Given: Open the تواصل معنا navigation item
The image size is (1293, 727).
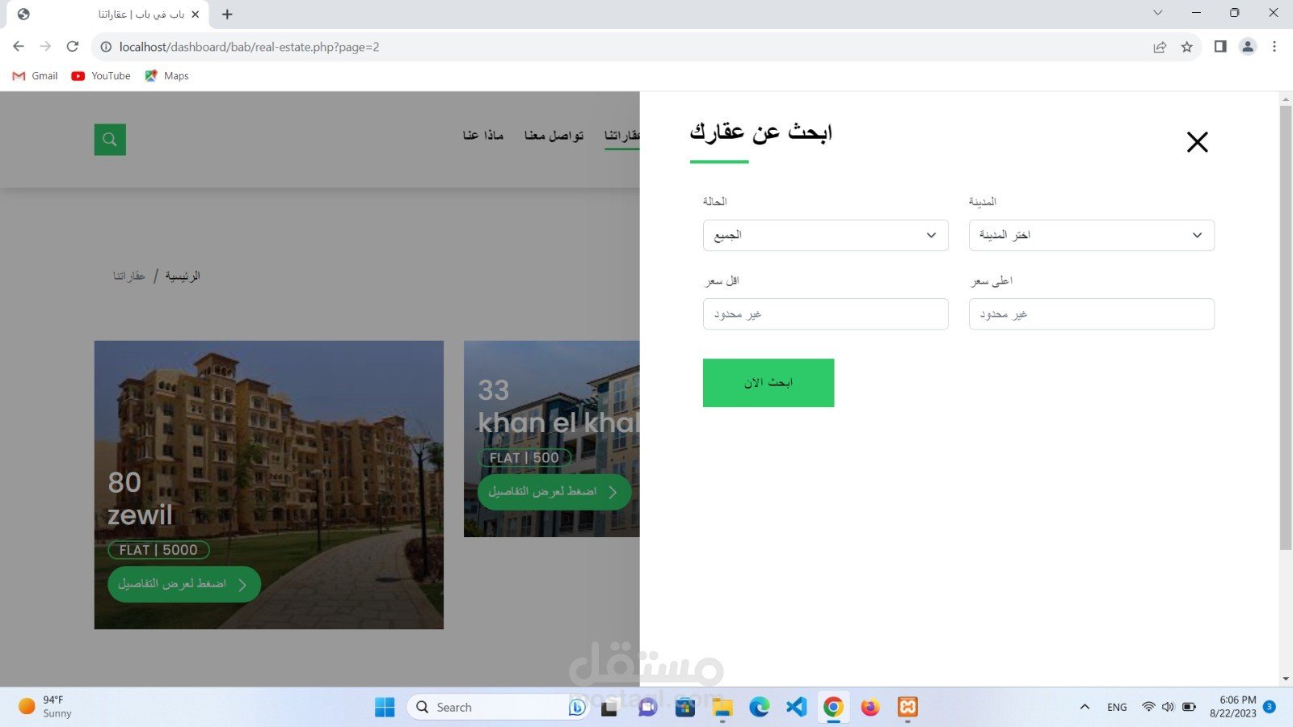Looking at the screenshot, I should pos(554,135).
